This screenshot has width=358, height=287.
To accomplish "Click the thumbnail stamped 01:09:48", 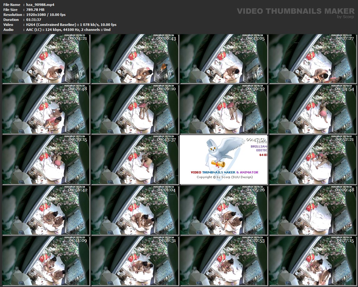I will [312, 210].
